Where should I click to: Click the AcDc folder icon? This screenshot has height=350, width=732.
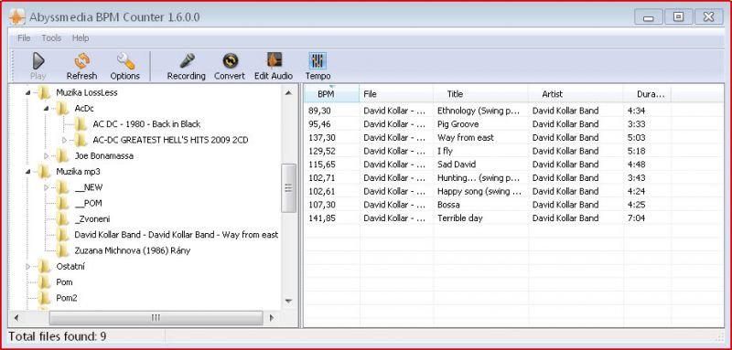coord(62,109)
